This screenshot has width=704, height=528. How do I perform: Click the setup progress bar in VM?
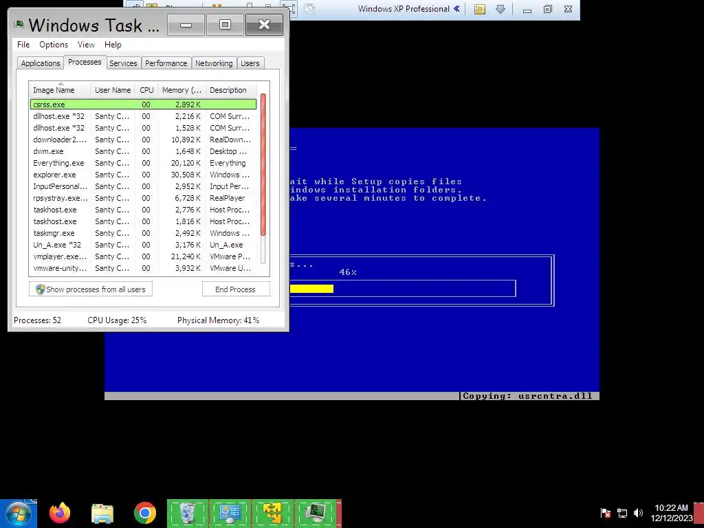tap(403, 288)
